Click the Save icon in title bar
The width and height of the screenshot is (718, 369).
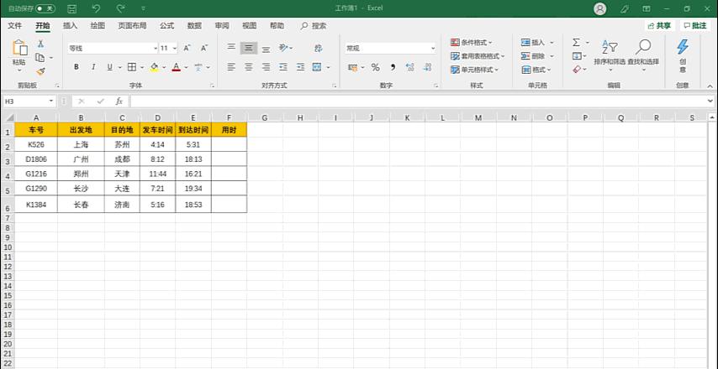(x=72, y=8)
